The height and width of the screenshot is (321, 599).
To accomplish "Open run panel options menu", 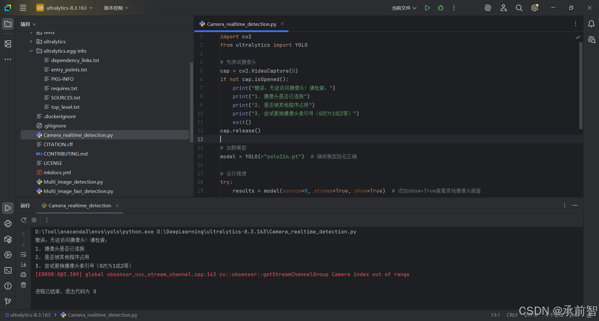I will point(565,205).
